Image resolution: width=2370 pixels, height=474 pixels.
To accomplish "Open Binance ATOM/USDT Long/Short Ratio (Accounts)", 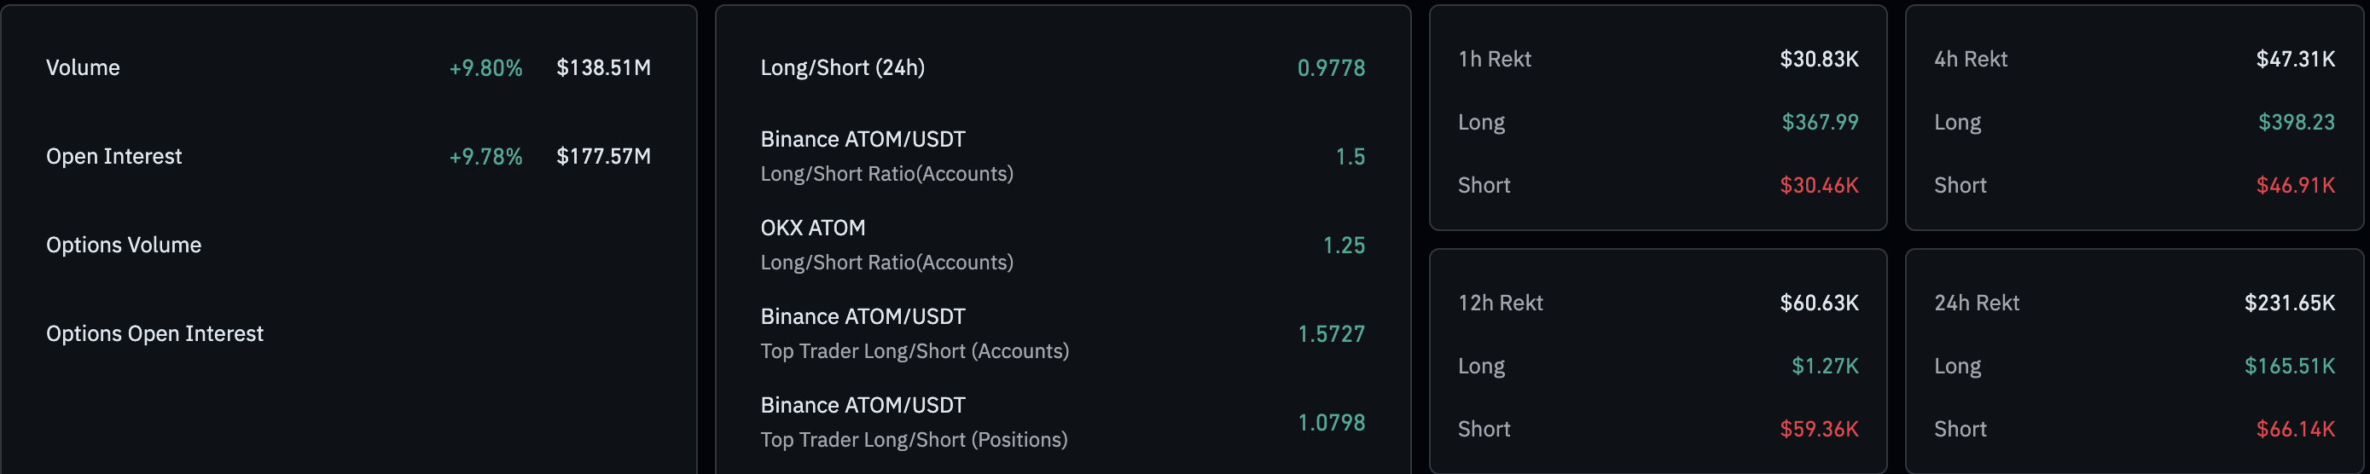I will click(886, 156).
